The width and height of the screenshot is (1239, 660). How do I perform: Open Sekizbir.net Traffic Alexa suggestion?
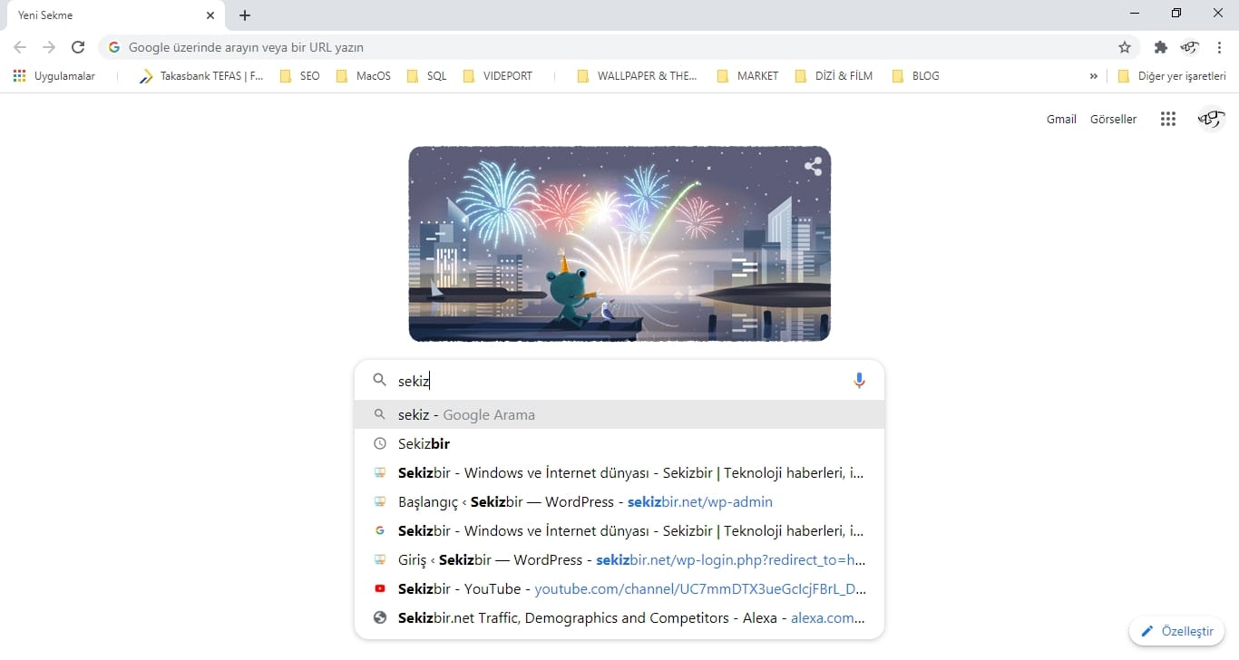click(x=619, y=617)
